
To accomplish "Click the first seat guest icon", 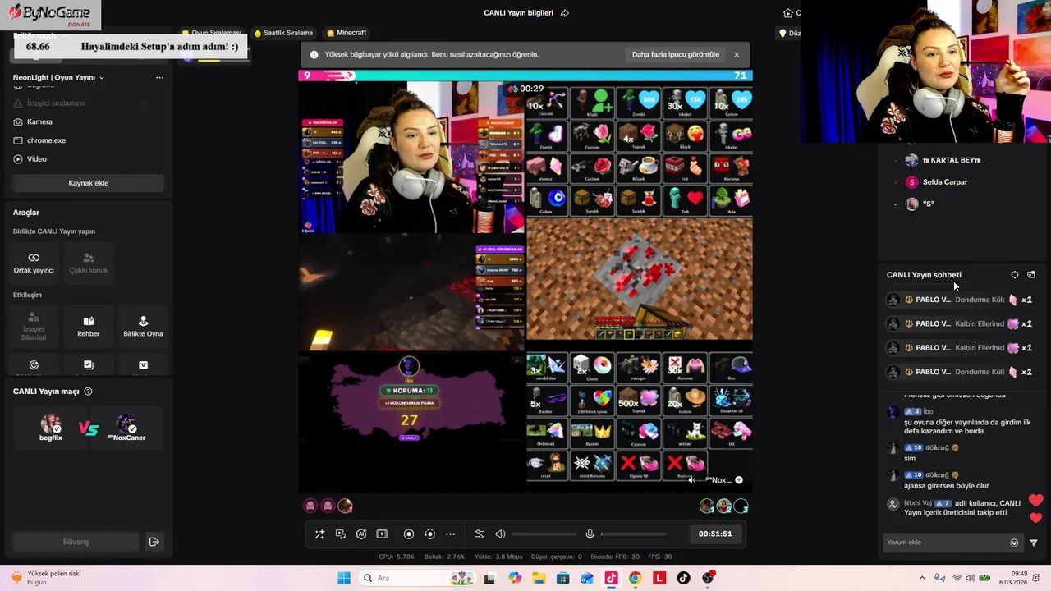I will (310, 506).
